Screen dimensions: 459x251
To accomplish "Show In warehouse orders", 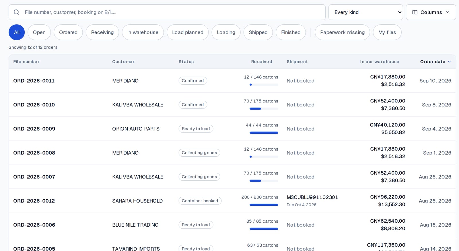I will point(143,32).
